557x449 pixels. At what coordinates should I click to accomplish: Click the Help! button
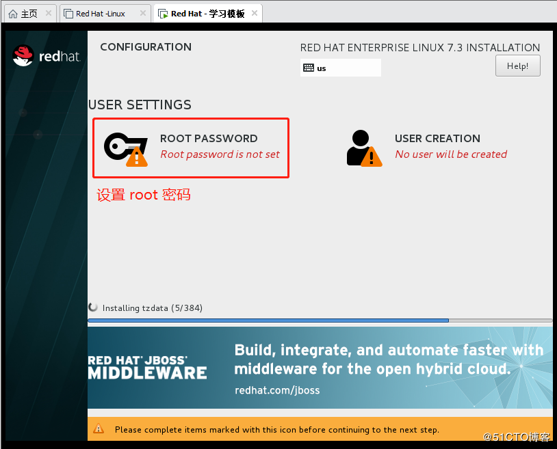pyautogui.click(x=517, y=66)
